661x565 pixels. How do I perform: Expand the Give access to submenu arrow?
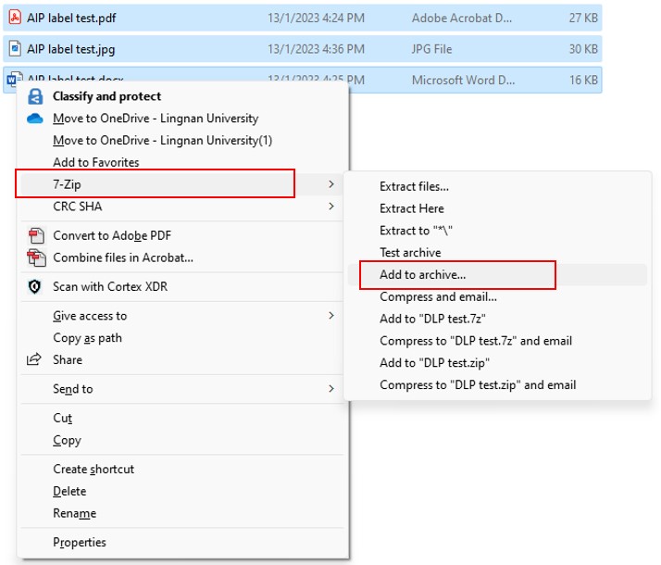(331, 316)
